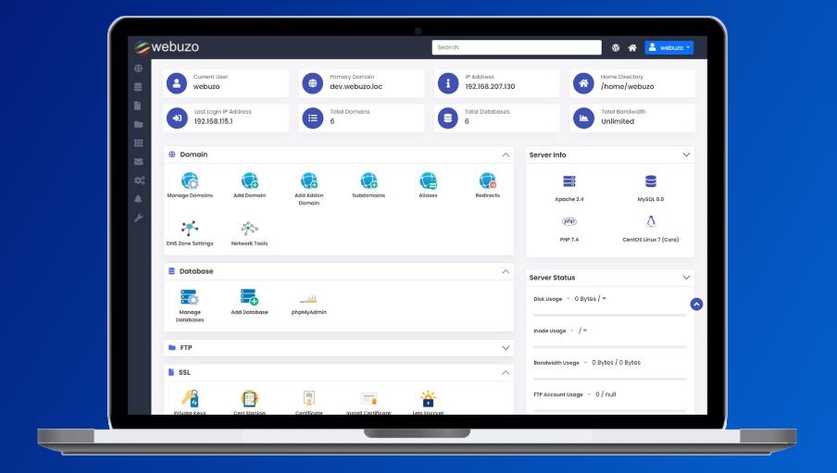Viewport: 837px width, 473px height.
Task: Collapse the Database section
Action: click(x=506, y=272)
